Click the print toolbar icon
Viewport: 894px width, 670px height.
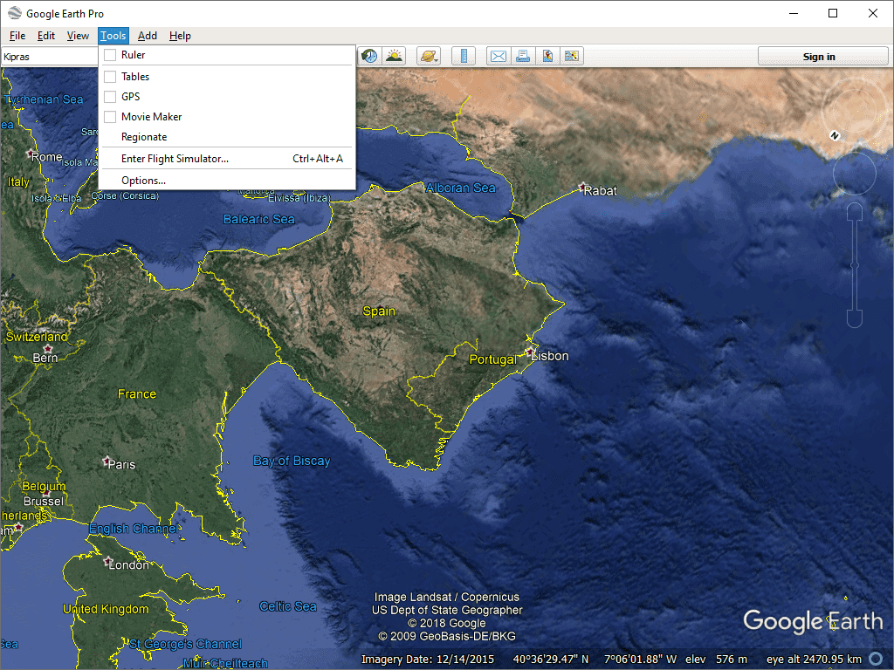pyautogui.click(x=523, y=56)
